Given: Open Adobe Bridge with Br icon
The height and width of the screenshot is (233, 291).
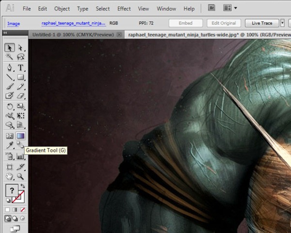Looking at the screenshot, I should tap(211, 8).
